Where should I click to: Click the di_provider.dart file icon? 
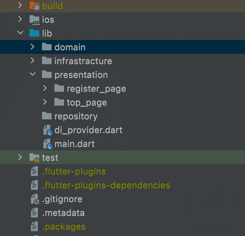click(x=47, y=130)
